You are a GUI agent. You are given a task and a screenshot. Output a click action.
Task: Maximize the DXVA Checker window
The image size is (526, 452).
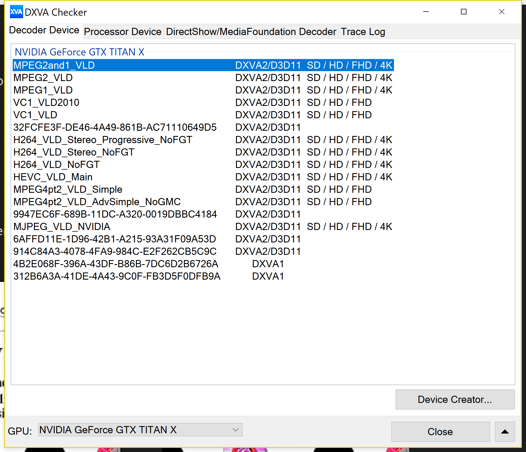pyautogui.click(x=464, y=12)
